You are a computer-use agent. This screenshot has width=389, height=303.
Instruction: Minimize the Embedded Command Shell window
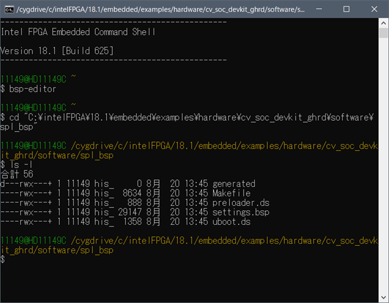tap(319, 9)
